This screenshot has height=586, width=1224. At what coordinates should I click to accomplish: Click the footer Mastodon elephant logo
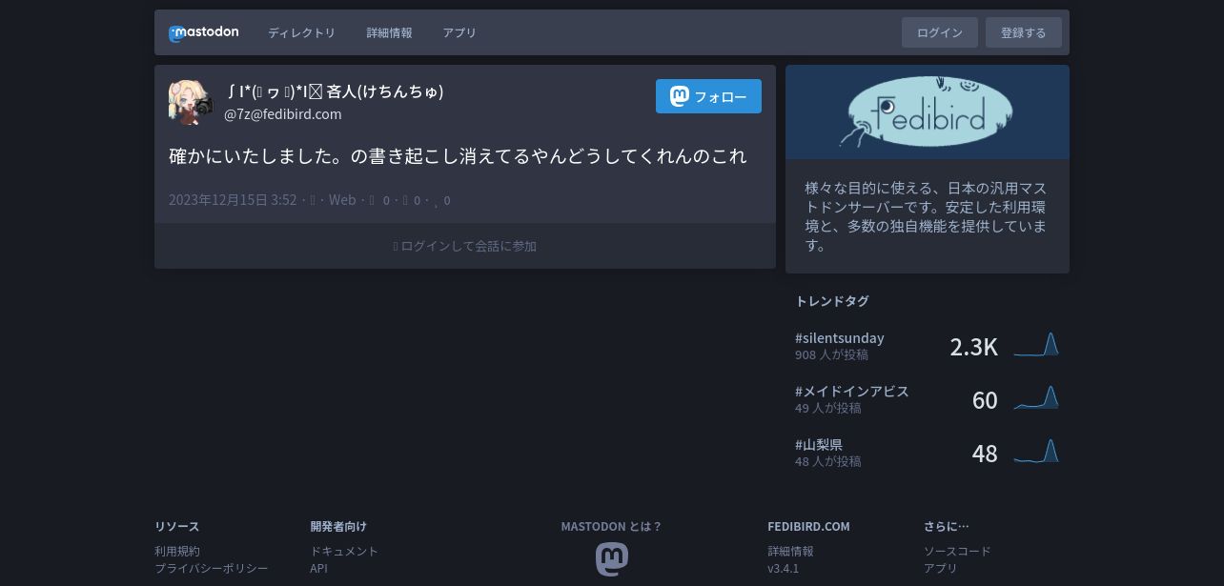coord(612,558)
